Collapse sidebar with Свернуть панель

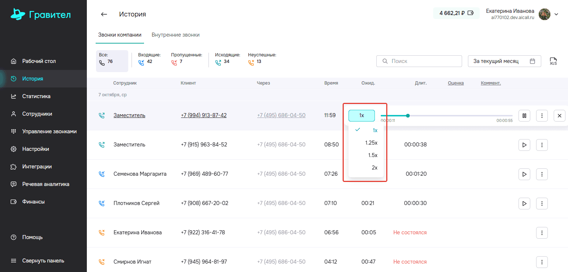point(43,261)
